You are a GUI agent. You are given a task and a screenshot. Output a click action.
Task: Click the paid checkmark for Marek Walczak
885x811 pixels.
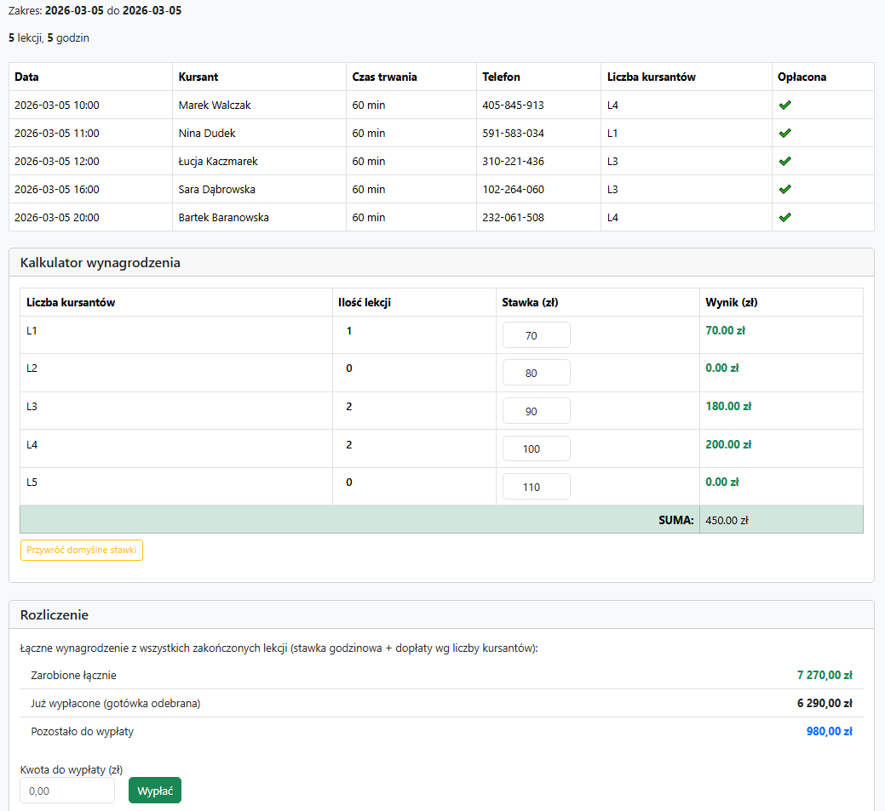(785, 105)
